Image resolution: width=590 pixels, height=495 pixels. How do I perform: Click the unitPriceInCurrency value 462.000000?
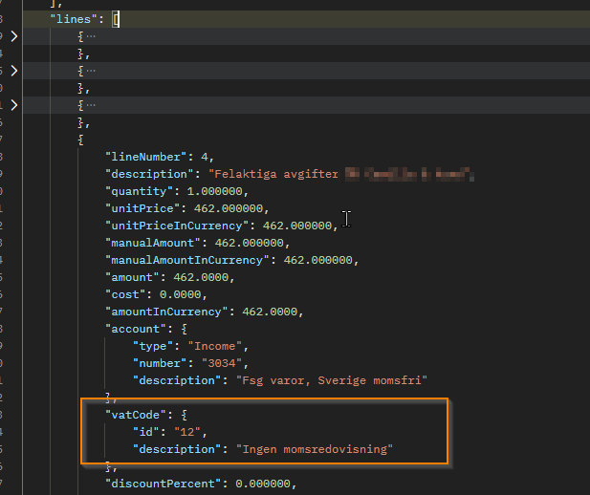[297, 226]
